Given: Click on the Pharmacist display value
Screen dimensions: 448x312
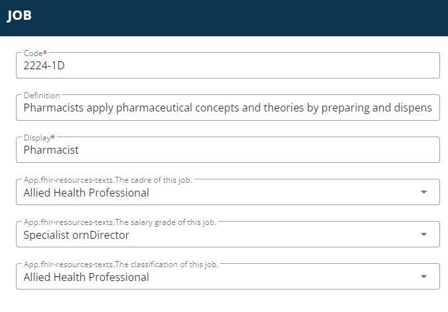Looking at the screenshot, I should tap(51, 150).
